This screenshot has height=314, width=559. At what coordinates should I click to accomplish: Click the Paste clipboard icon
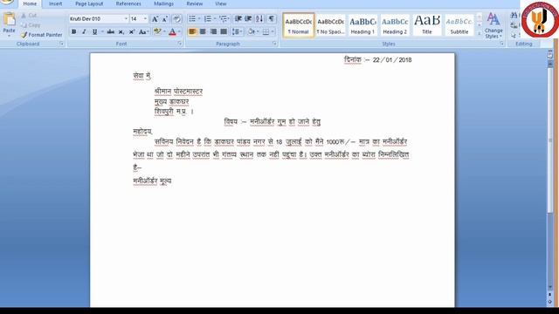tap(9, 19)
